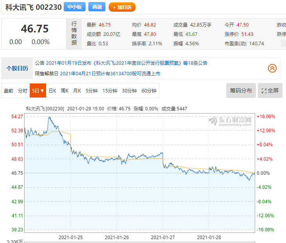Viewport: 286px width, 243px height.
Task: Open the 筹码分布 view
Action: click(241, 90)
